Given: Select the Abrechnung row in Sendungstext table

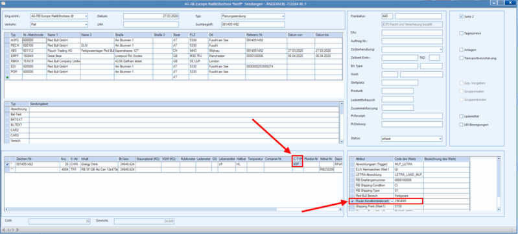Looking at the screenshot, I should pos(172,109).
